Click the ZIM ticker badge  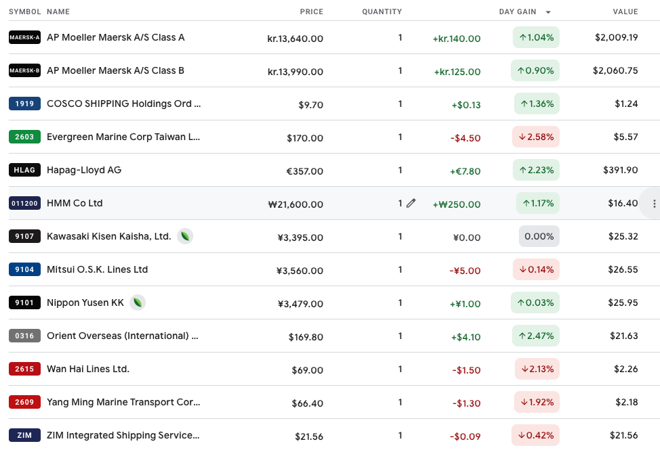point(24,435)
